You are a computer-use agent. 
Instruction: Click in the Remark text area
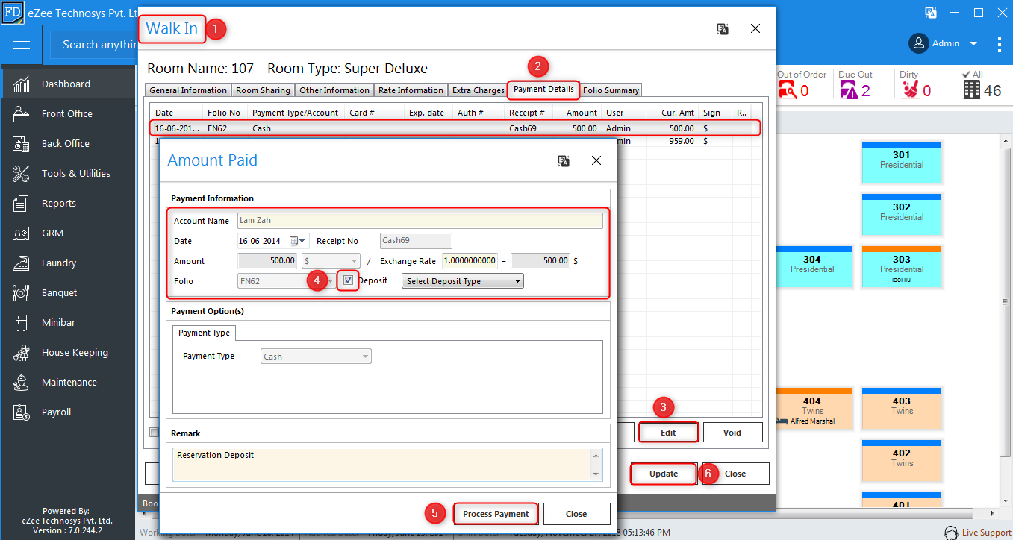[381, 464]
